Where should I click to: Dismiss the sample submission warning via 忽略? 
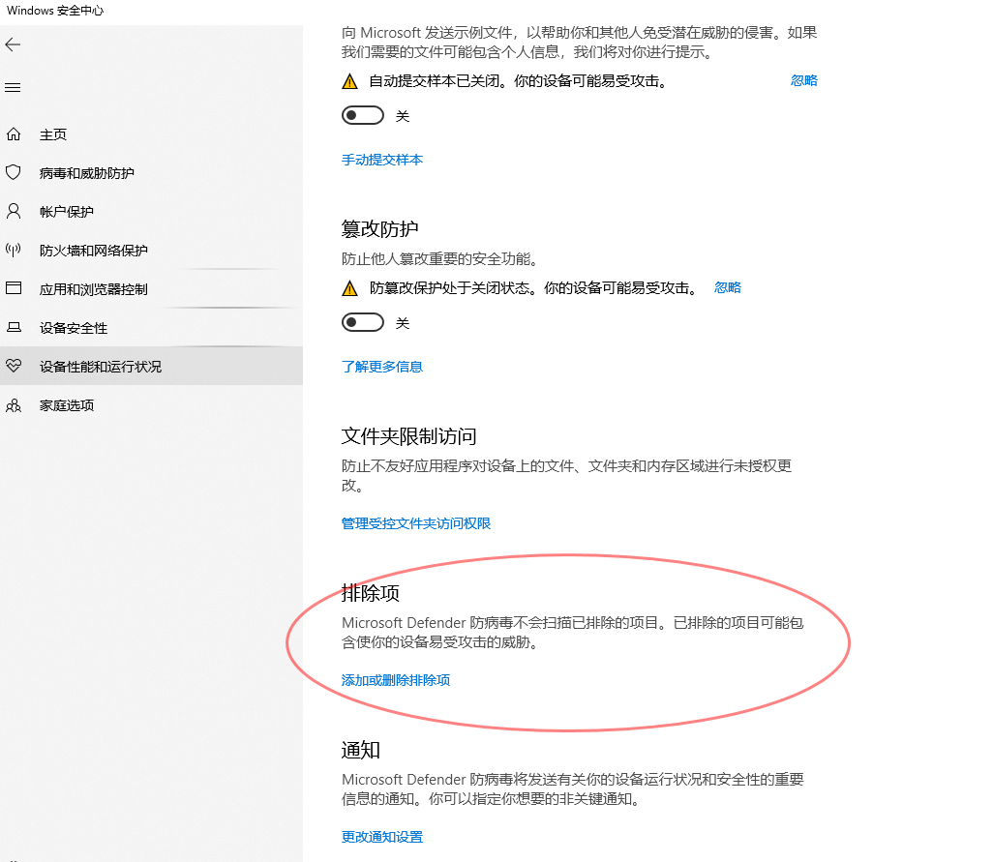pos(803,81)
